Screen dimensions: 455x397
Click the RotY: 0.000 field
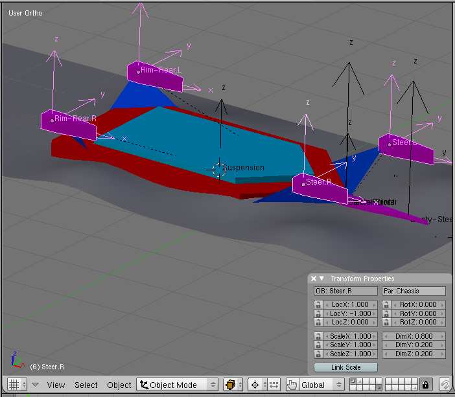click(x=418, y=313)
